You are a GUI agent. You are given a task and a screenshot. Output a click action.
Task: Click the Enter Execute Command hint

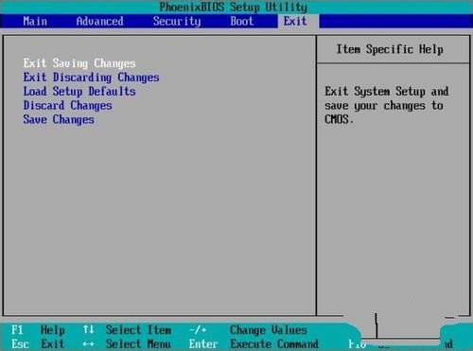pyautogui.click(x=254, y=344)
